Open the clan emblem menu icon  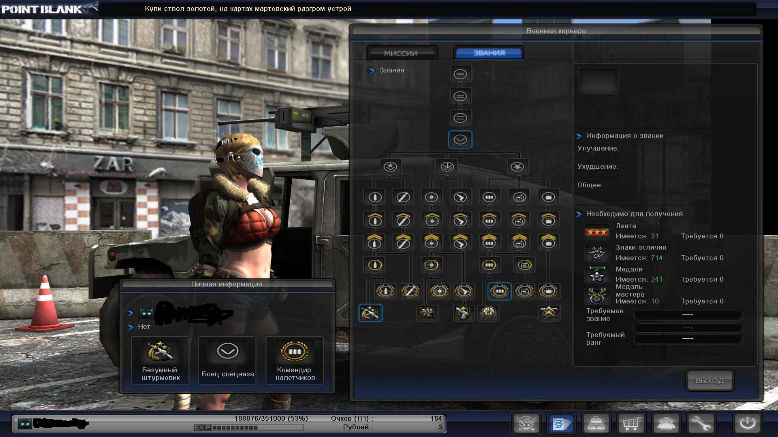coord(527,424)
